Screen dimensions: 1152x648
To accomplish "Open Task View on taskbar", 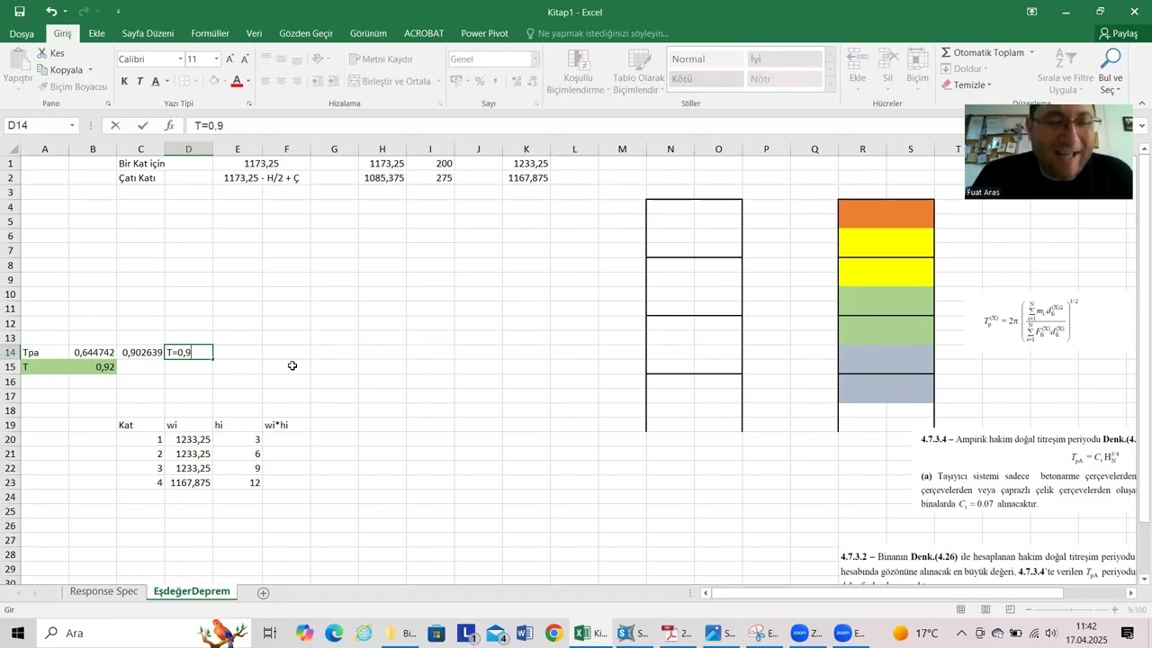I will click(x=269, y=634).
